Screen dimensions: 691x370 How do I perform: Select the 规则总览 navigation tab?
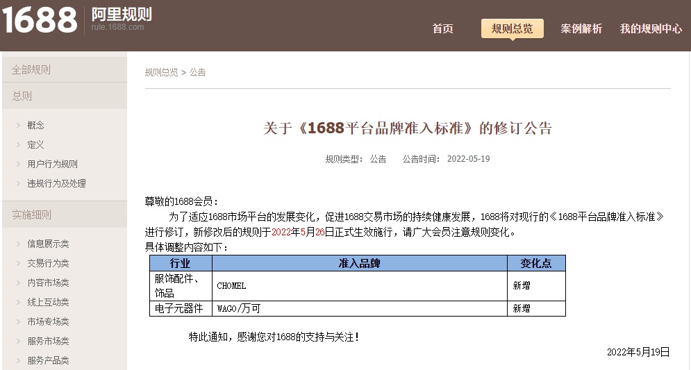(512, 28)
